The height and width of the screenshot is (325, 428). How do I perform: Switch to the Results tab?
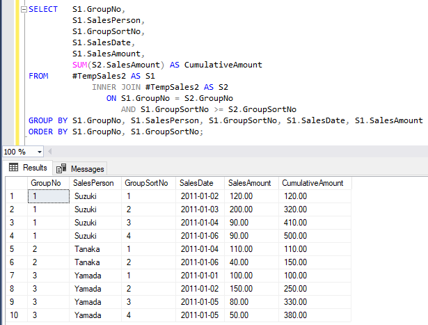click(x=28, y=168)
